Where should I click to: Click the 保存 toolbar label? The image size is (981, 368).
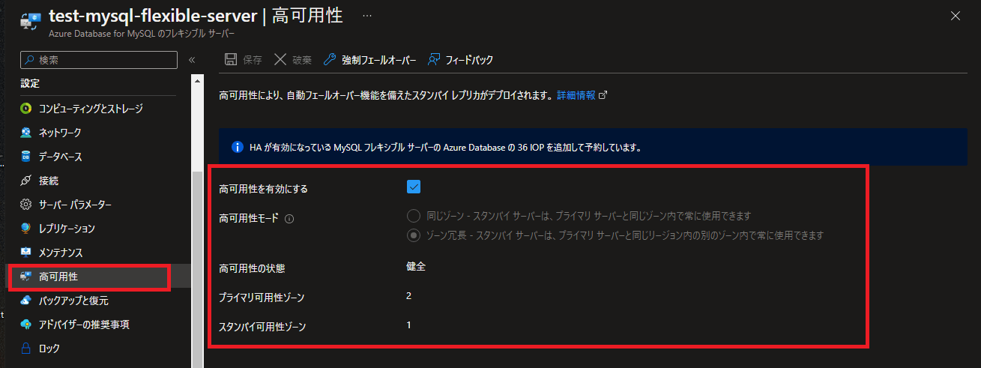(253, 60)
